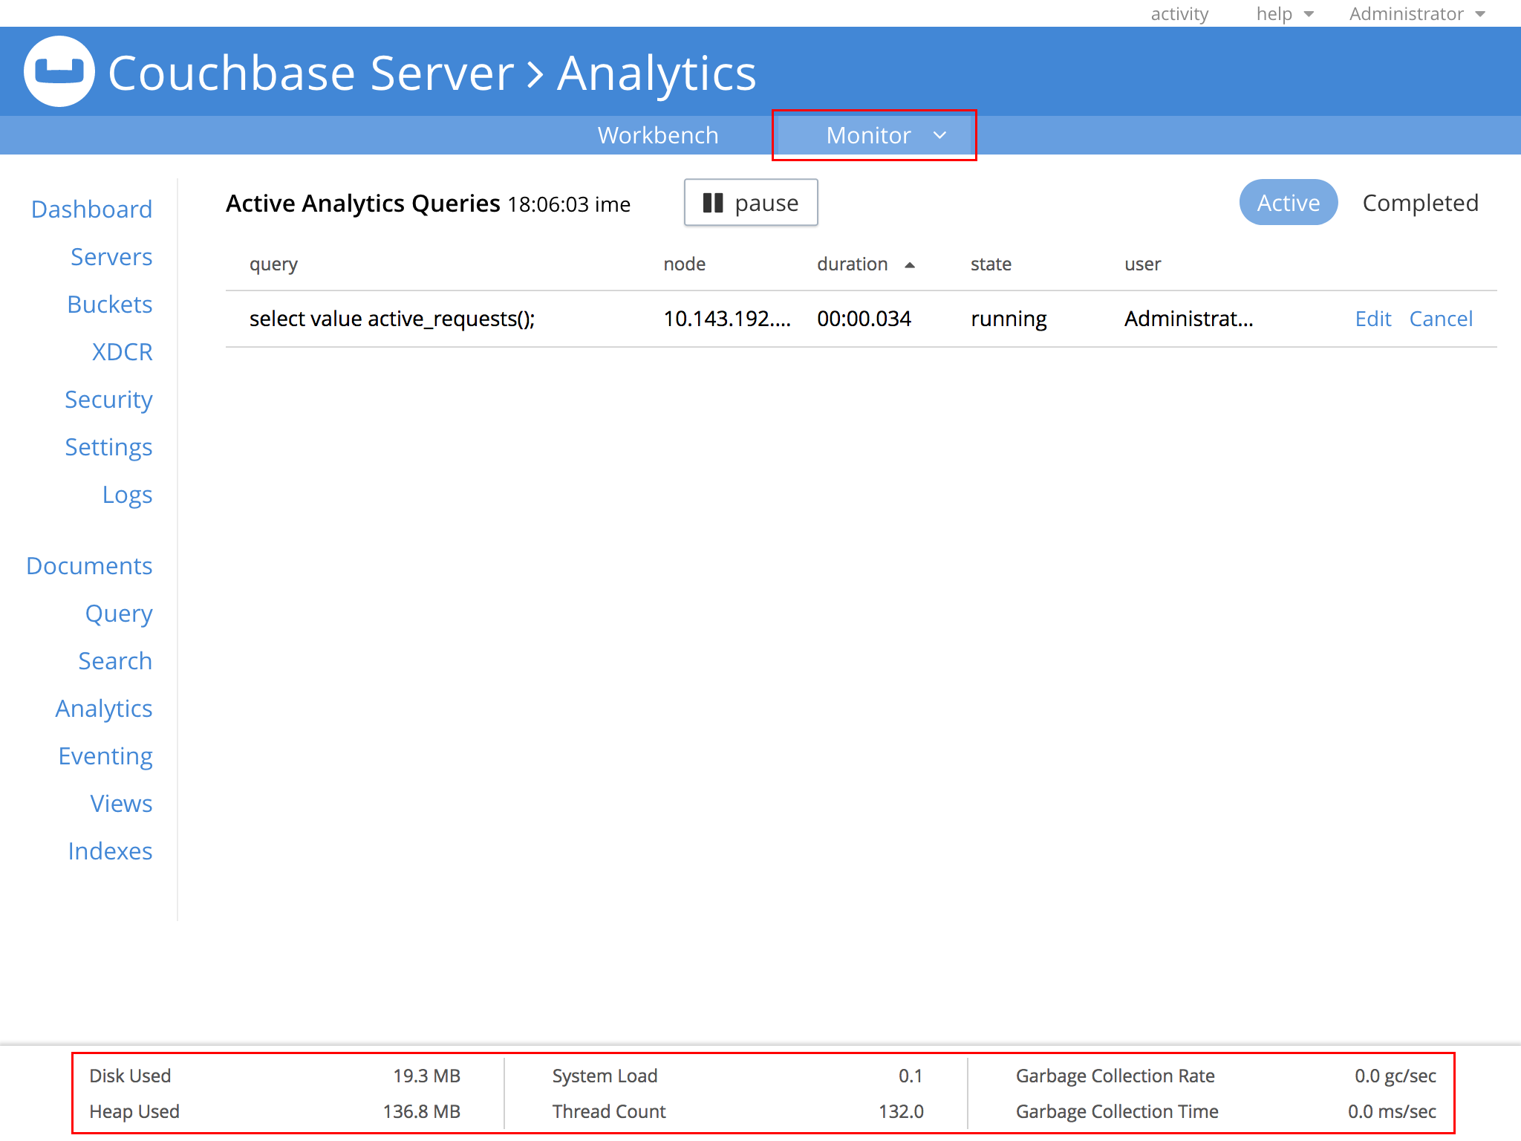The width and height of the screenshot is (1521, 1141).
Task: Sort the table by query column header
Action: 273,264
